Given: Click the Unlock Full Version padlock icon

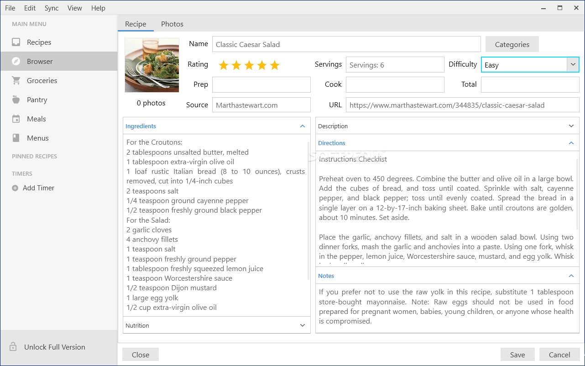Looking at the screenshot, I should coord(13,346).
